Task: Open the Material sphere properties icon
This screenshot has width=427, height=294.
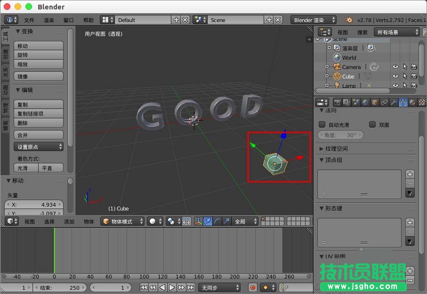Action: pyautogui.click(x=412, y=102)
